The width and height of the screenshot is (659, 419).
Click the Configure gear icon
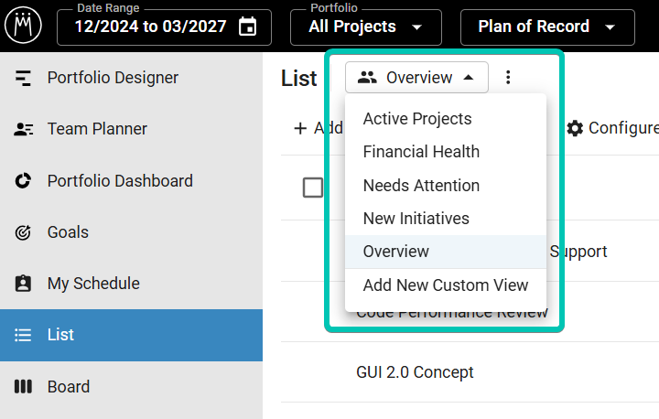point(575,128)
